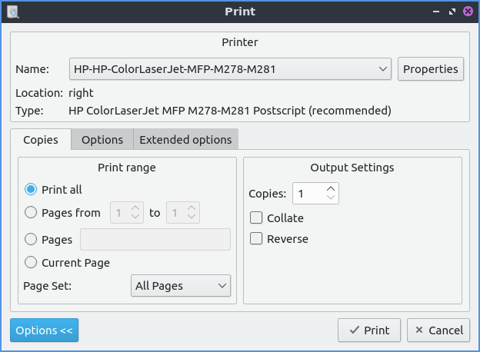Minimize the Print dialog window
The width and height of the screenshot is (480, 352).
[x=436, y=12]
